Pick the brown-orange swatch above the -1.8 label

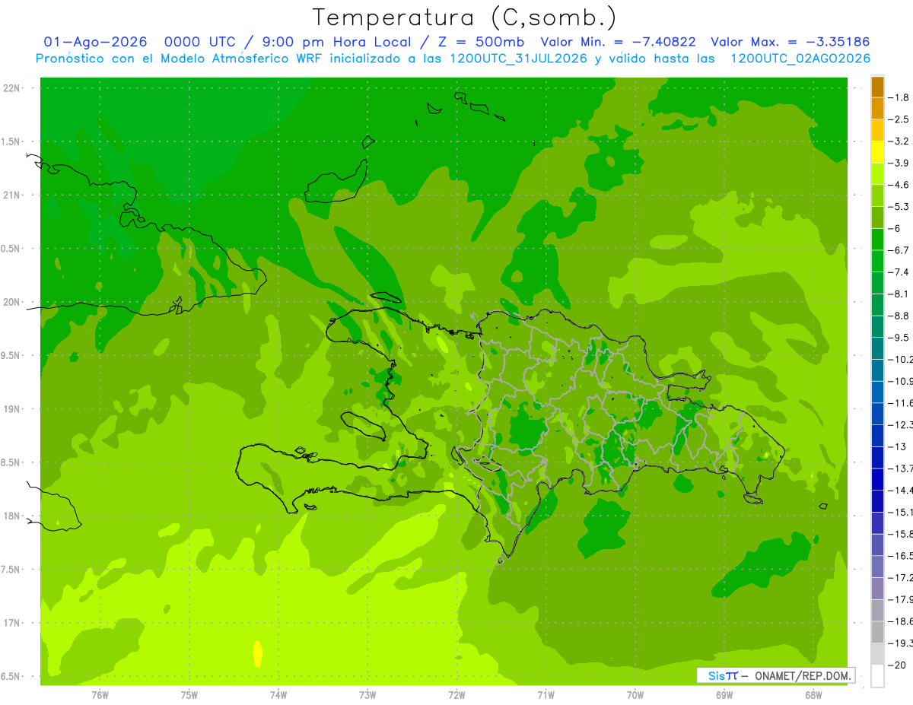[877, 87]
